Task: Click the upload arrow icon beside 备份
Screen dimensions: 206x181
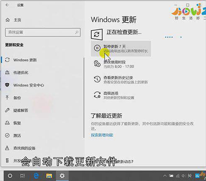Action: click(x=7, y=97)
